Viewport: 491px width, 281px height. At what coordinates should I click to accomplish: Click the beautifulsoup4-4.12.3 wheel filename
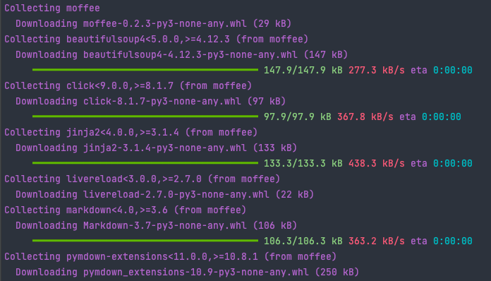190,55
